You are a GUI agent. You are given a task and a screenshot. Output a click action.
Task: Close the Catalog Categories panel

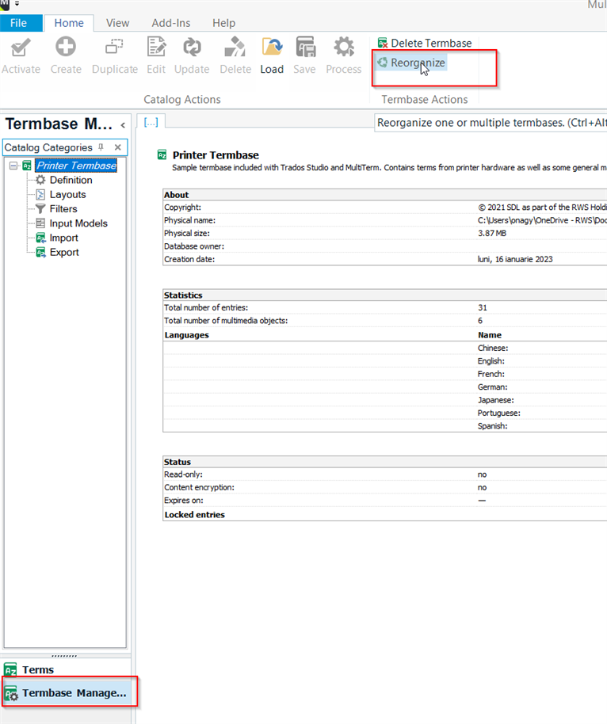click(x=118, y=147)
